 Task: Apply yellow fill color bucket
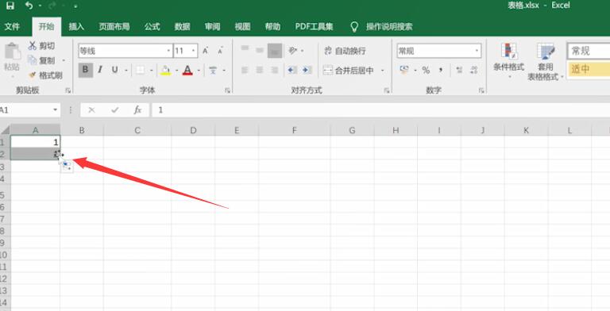tap(166, 71)
